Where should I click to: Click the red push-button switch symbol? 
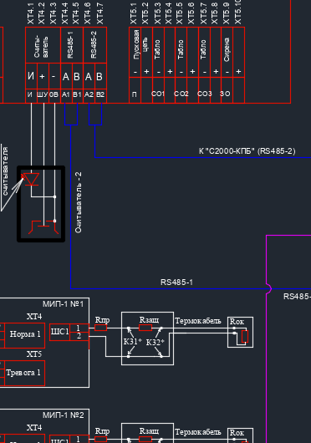pyautogui.click(x=43, y=227)
